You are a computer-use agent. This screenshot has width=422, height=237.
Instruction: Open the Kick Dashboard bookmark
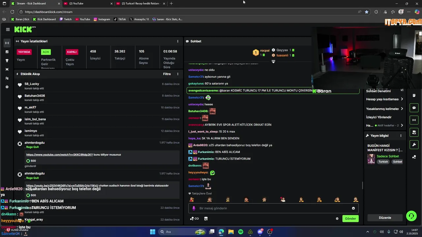click(44, 19)
